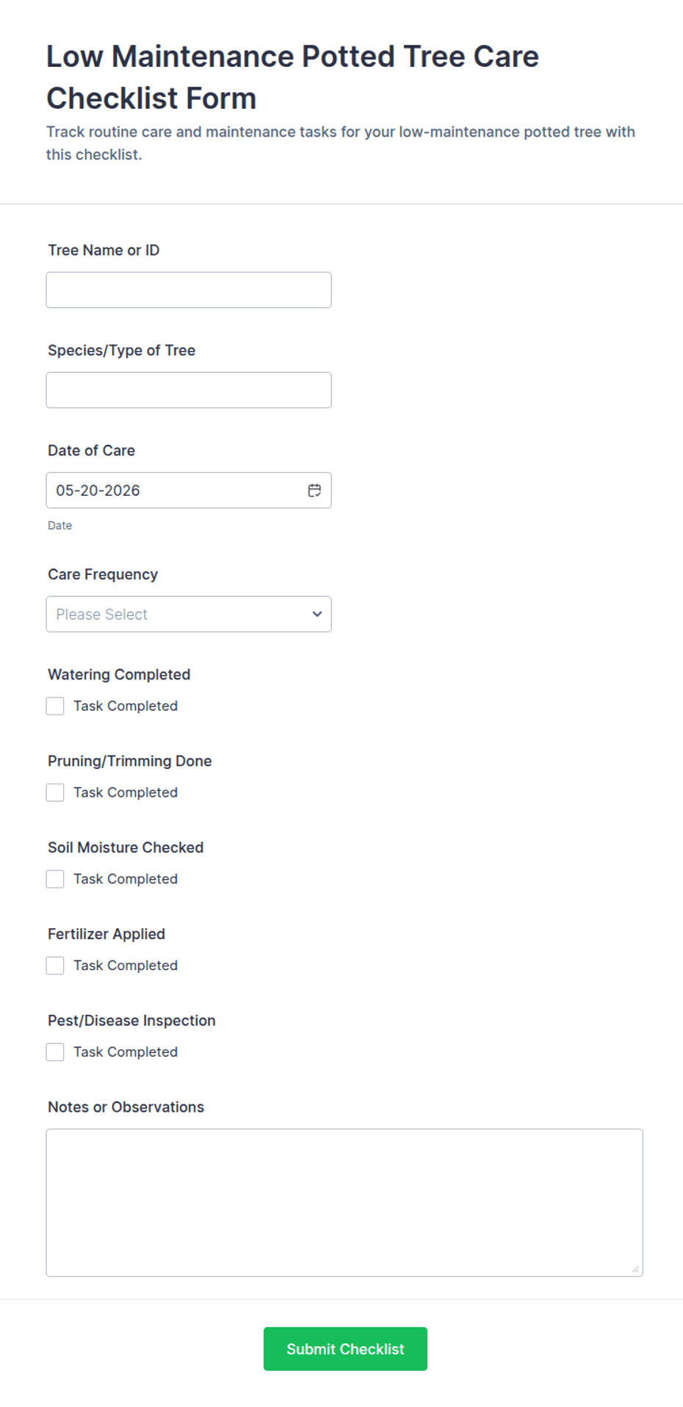Screen dimensions: 683x1407
Task: Tick the Pruning/Trimming Done checkbox
Action: 55,792
